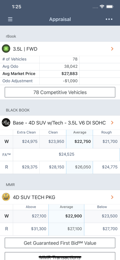Tap the Avg Market Price $27,883 value
120x260 pixels.
69,74
